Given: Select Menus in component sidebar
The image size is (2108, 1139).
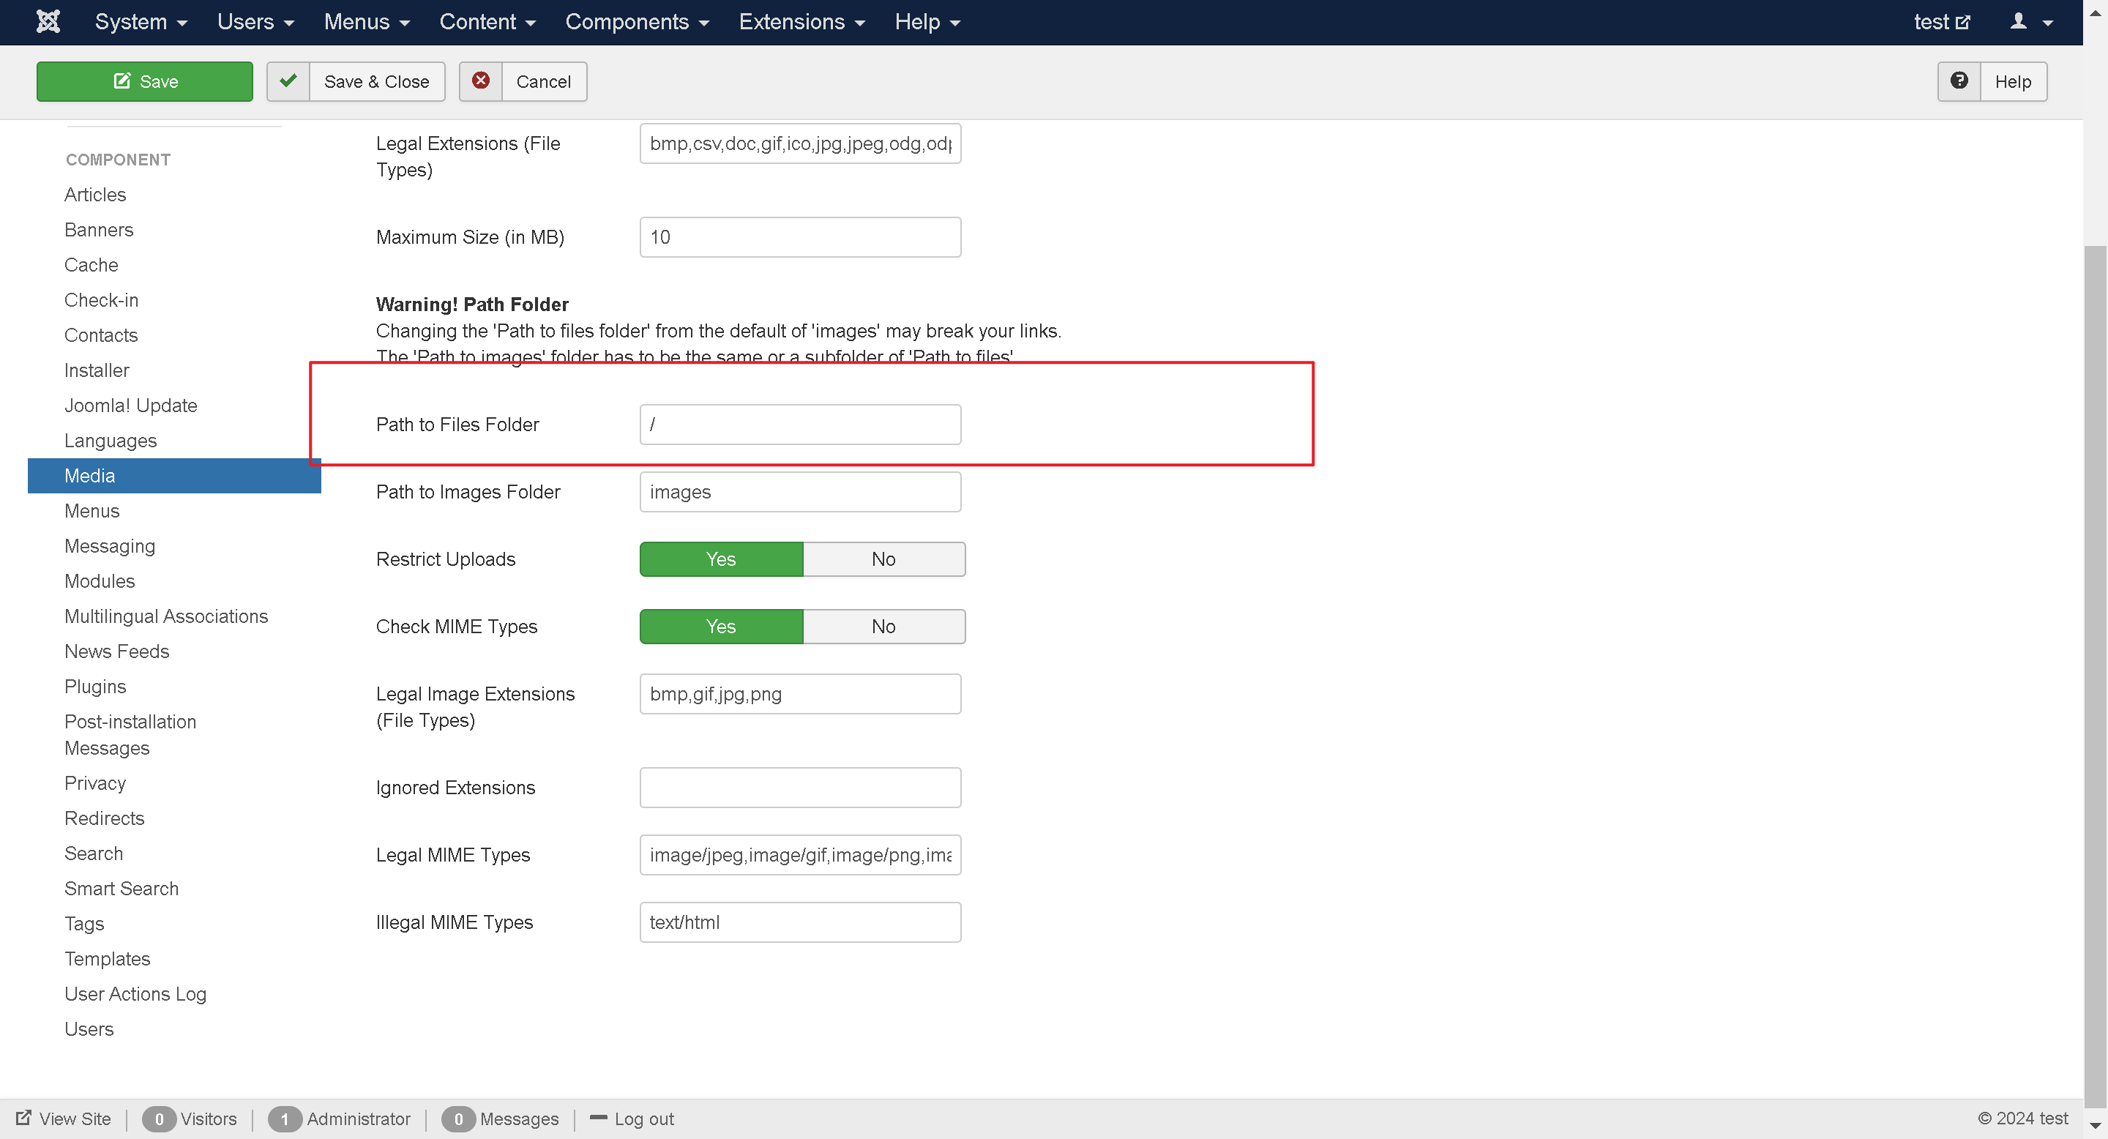Looking at the screenshot, I should 91,511.
